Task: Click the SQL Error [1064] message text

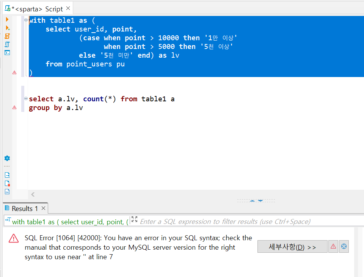Action: click(138, 247)
